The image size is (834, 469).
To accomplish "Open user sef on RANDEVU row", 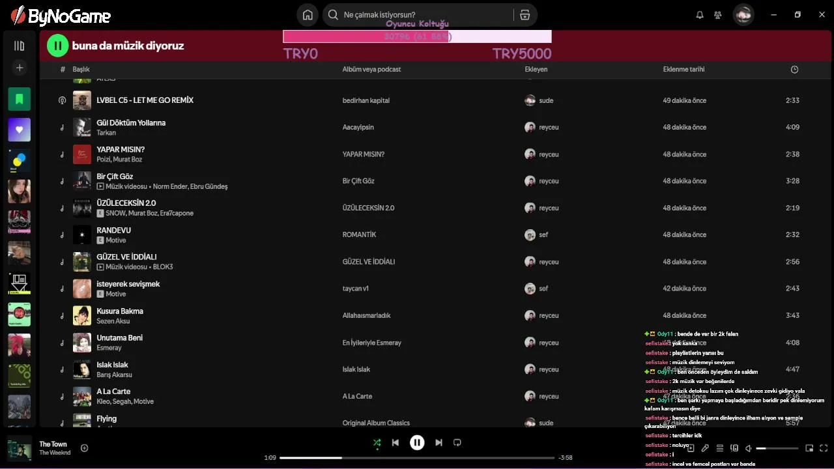I will pos(543,234).
